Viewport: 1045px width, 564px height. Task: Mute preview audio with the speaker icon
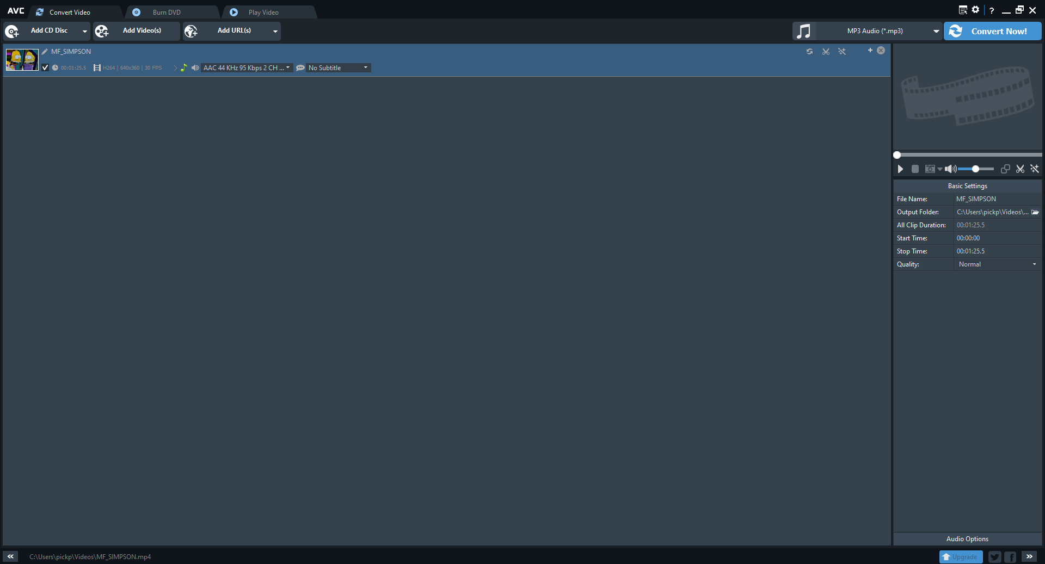[x=950, y=169]
